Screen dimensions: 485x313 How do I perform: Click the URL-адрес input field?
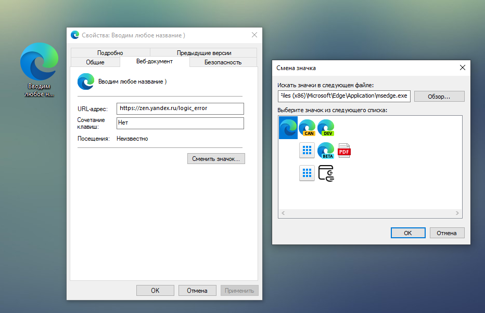(x=180, y=108)
